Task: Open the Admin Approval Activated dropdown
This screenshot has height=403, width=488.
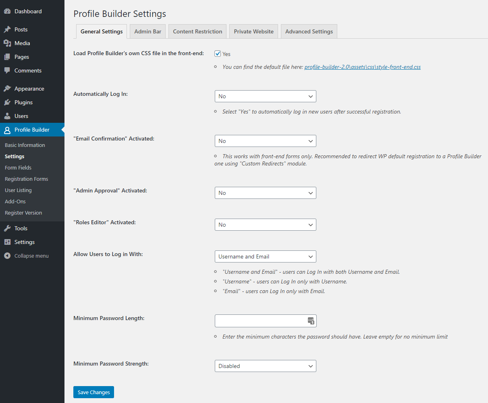Action: point(266,193)
